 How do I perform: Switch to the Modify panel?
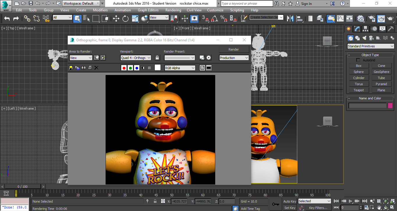[357, 29]
